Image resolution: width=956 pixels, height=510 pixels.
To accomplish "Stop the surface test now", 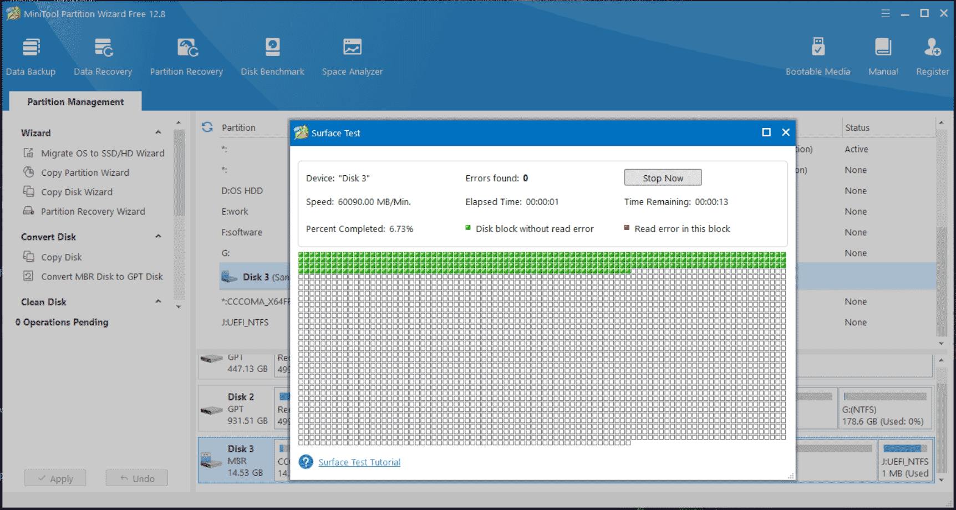I will coord(663,177).
